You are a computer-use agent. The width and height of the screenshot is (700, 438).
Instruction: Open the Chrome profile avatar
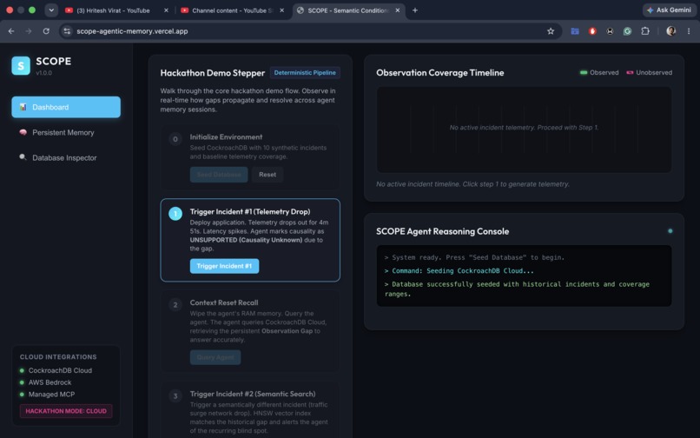pos(670,31)
